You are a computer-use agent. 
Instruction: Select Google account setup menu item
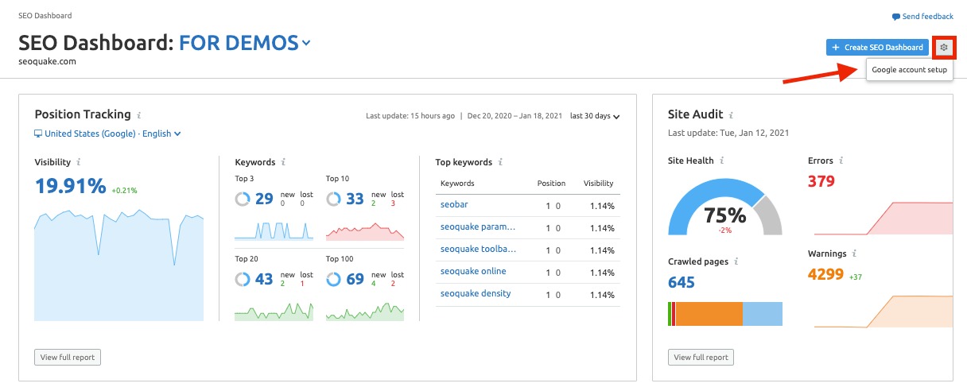click(x=910, y=70)
